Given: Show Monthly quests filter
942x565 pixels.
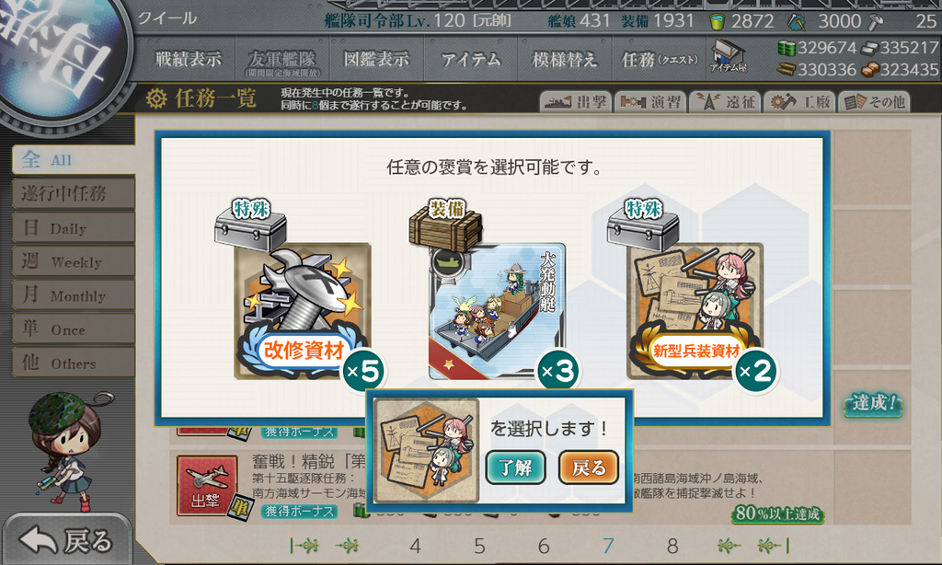Looking at the screenshot, I should point(73,295).
